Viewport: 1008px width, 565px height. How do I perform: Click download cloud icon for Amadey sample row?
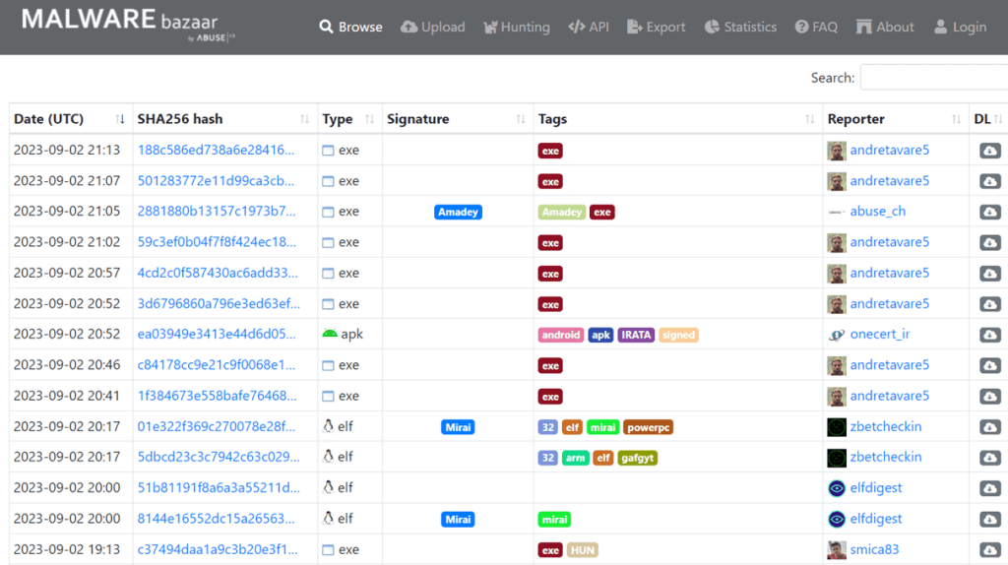989,212
